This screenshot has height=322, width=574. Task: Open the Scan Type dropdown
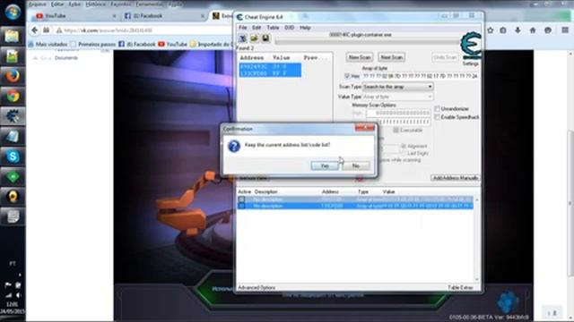[x=398, y=87]
